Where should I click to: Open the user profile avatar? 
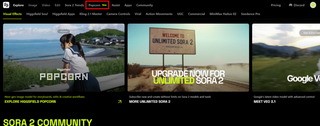coord(312,5)
